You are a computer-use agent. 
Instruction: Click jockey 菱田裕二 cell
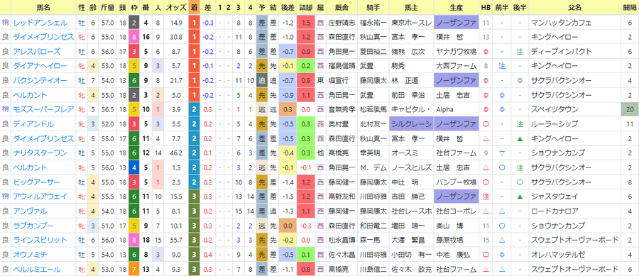[x=373, y=52]
